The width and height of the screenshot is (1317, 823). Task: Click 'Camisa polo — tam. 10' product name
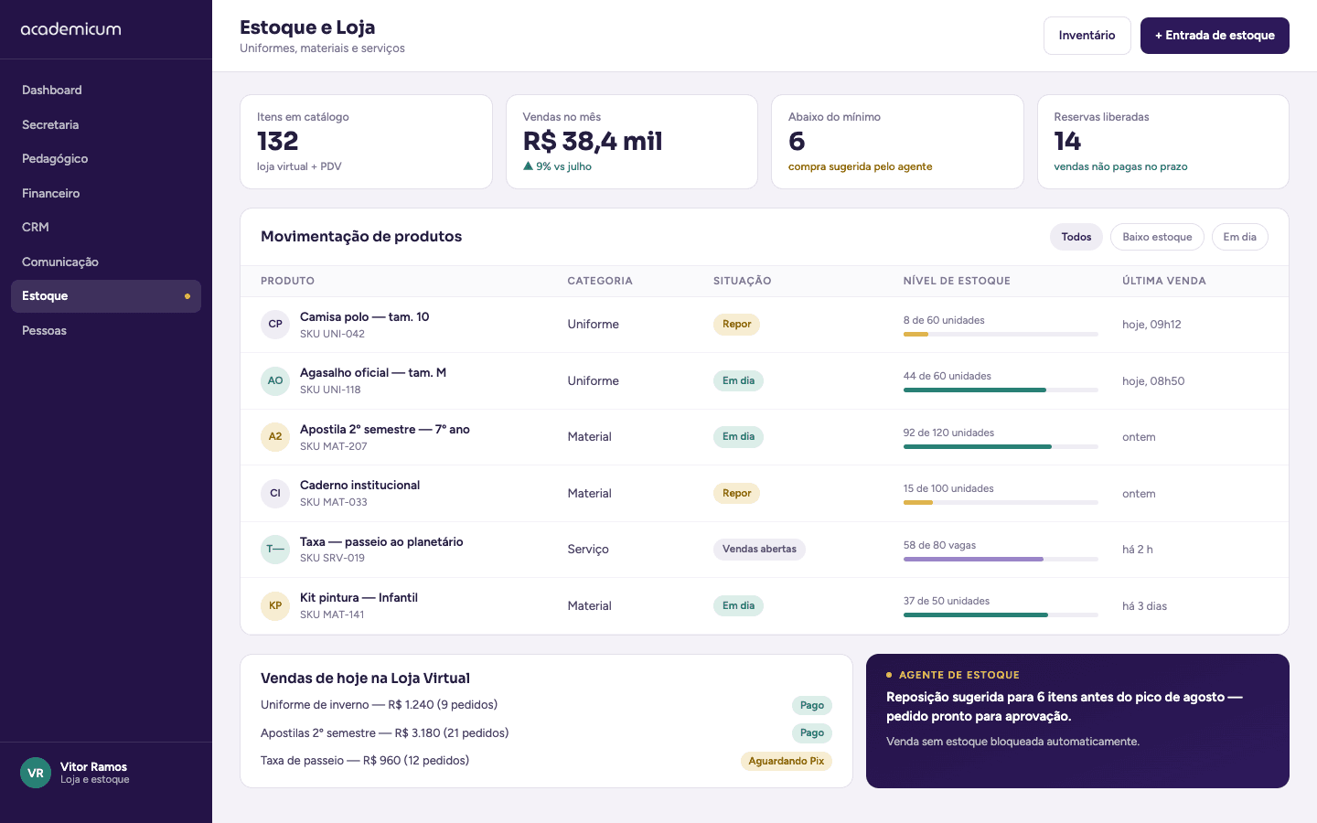click(364, 317)
